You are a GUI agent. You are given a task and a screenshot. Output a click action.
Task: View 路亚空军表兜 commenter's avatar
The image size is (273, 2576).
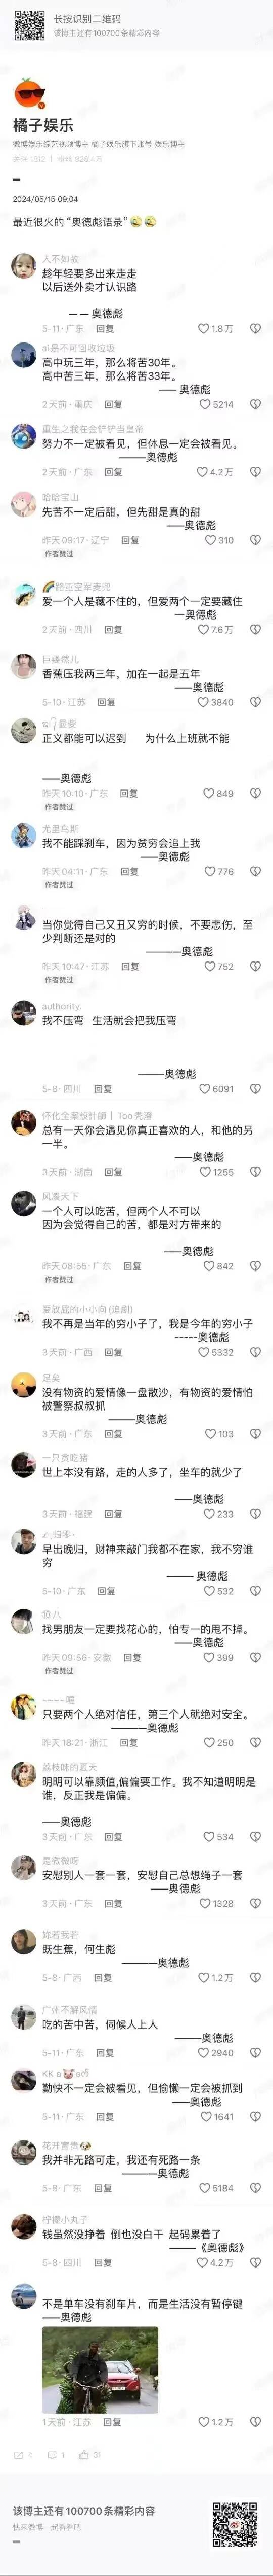coord(24,598)
